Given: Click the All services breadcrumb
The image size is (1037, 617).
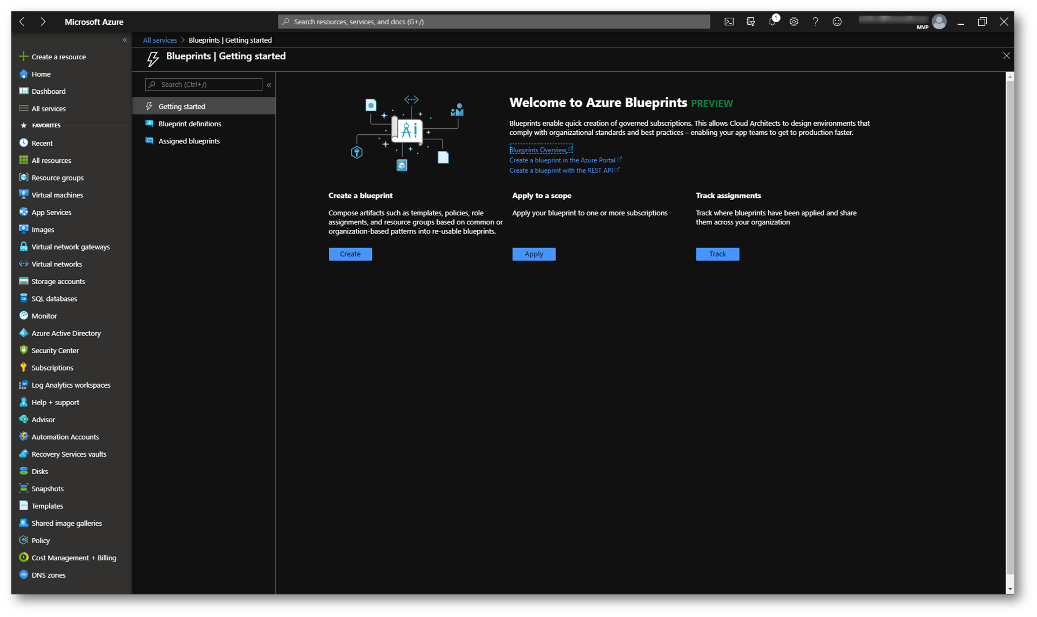Looking at the screenshot, I should tap(160, 40).
